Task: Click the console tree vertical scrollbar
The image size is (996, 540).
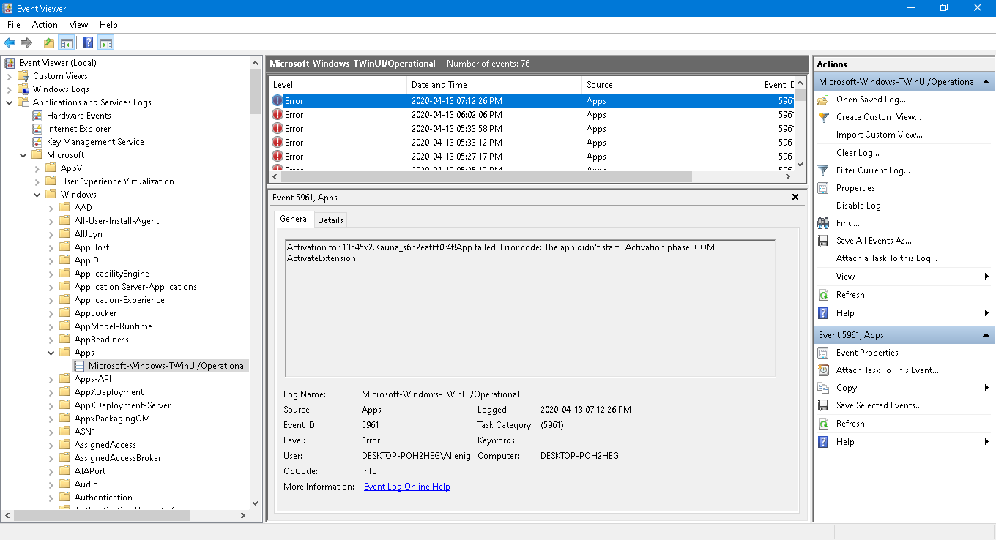Action: [255, 93]
